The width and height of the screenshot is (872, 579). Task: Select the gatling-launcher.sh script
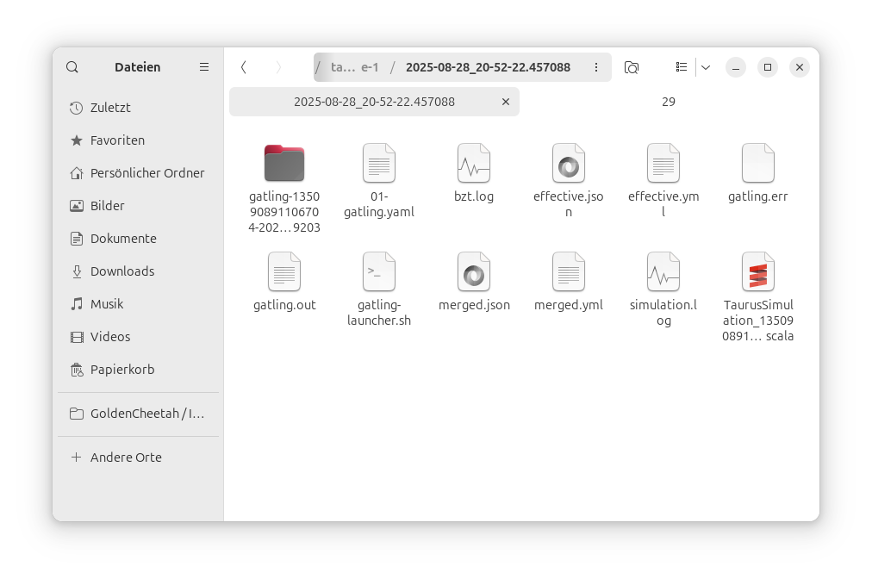[379, 272]
